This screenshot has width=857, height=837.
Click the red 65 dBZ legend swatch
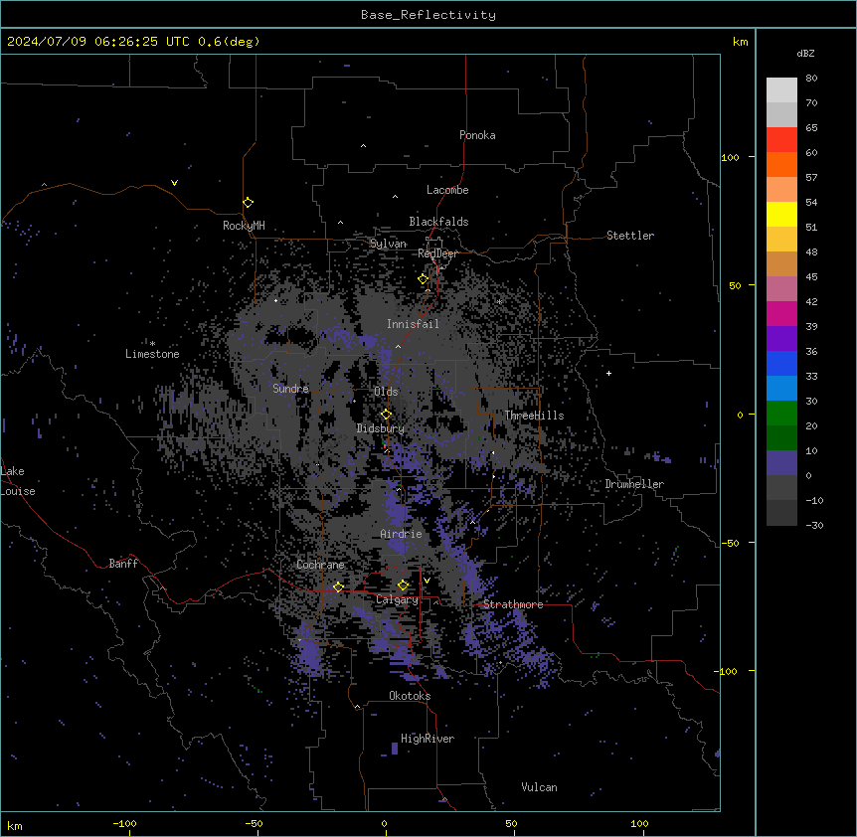pos(781,140)
